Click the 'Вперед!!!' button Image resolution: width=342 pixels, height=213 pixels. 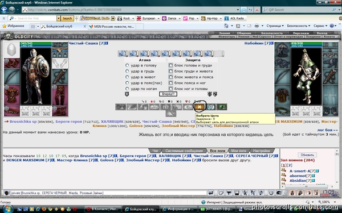pos(168,94)
